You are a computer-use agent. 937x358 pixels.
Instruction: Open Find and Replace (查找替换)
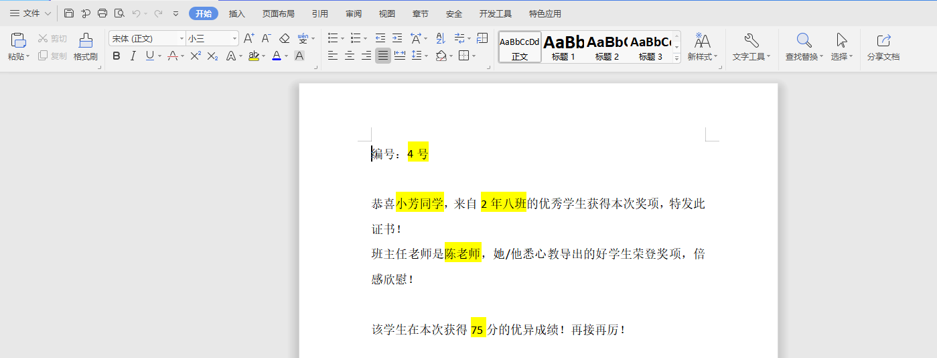(x=804, y=47)
